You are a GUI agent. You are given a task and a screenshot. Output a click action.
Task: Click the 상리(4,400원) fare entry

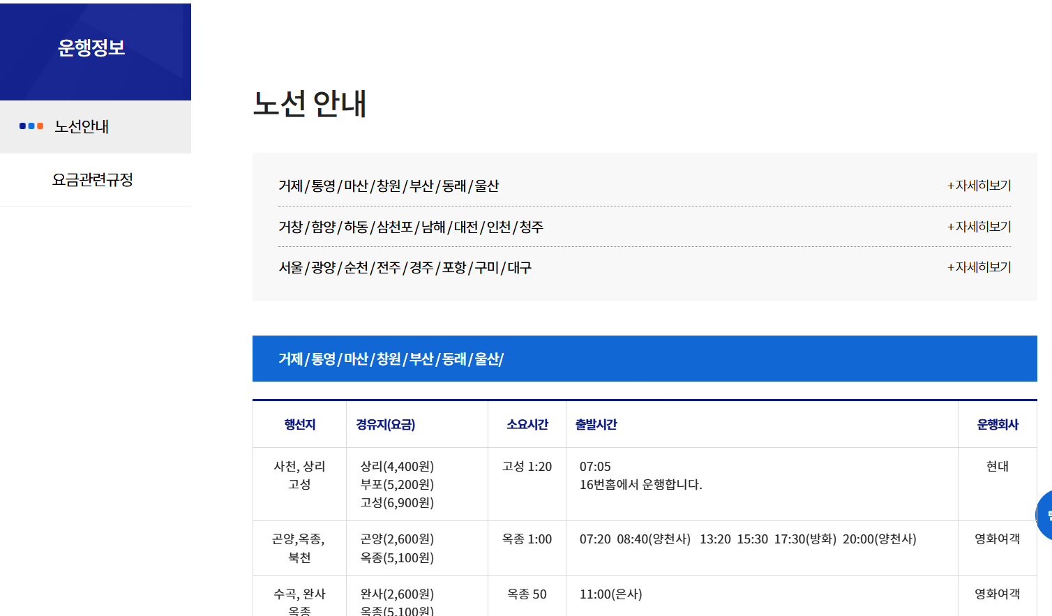pos(397,466)
